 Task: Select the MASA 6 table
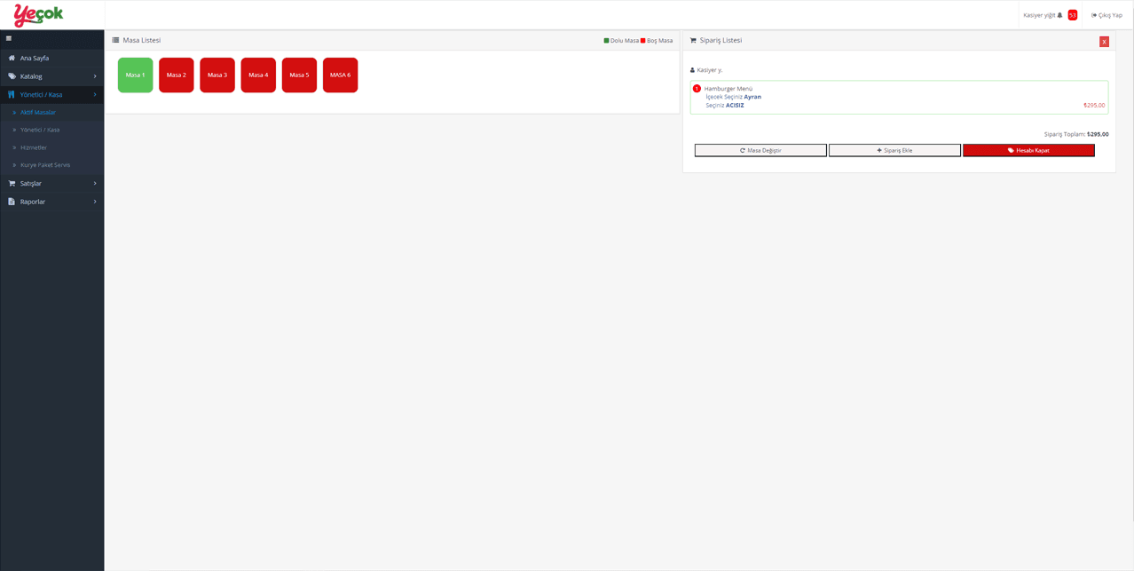point(340,75)
